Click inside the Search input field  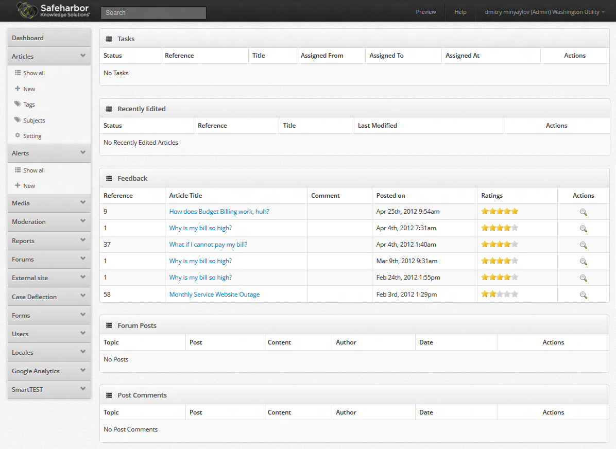[x=153, y=12]
